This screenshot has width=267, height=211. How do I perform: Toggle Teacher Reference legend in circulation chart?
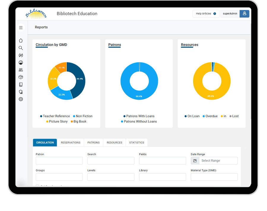point(56,116)
